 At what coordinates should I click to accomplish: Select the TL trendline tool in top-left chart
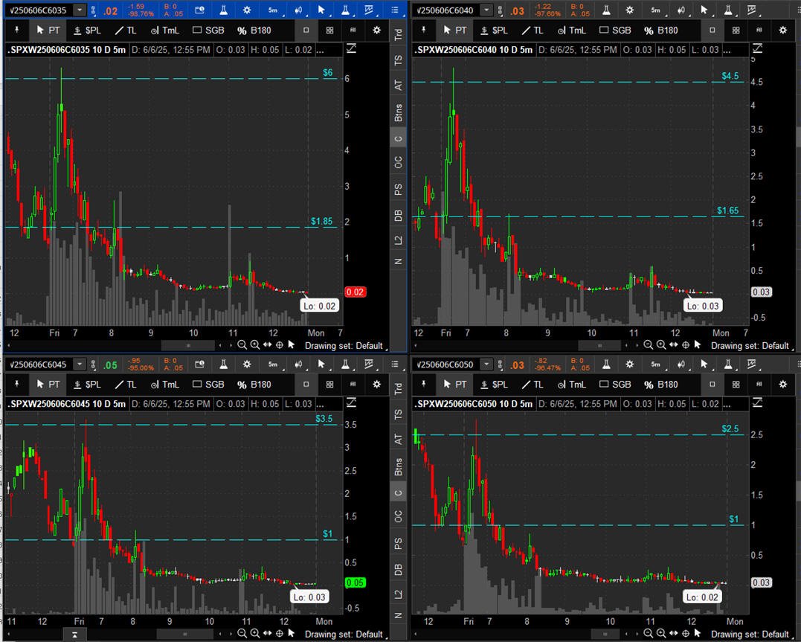[126, 31]
